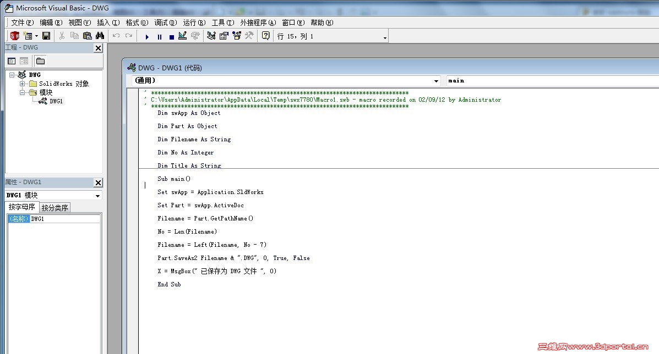Close the 工程 - DWG project panel
Image resolution: width=659 pixels, height=354 pixels.
pos(99,48)
